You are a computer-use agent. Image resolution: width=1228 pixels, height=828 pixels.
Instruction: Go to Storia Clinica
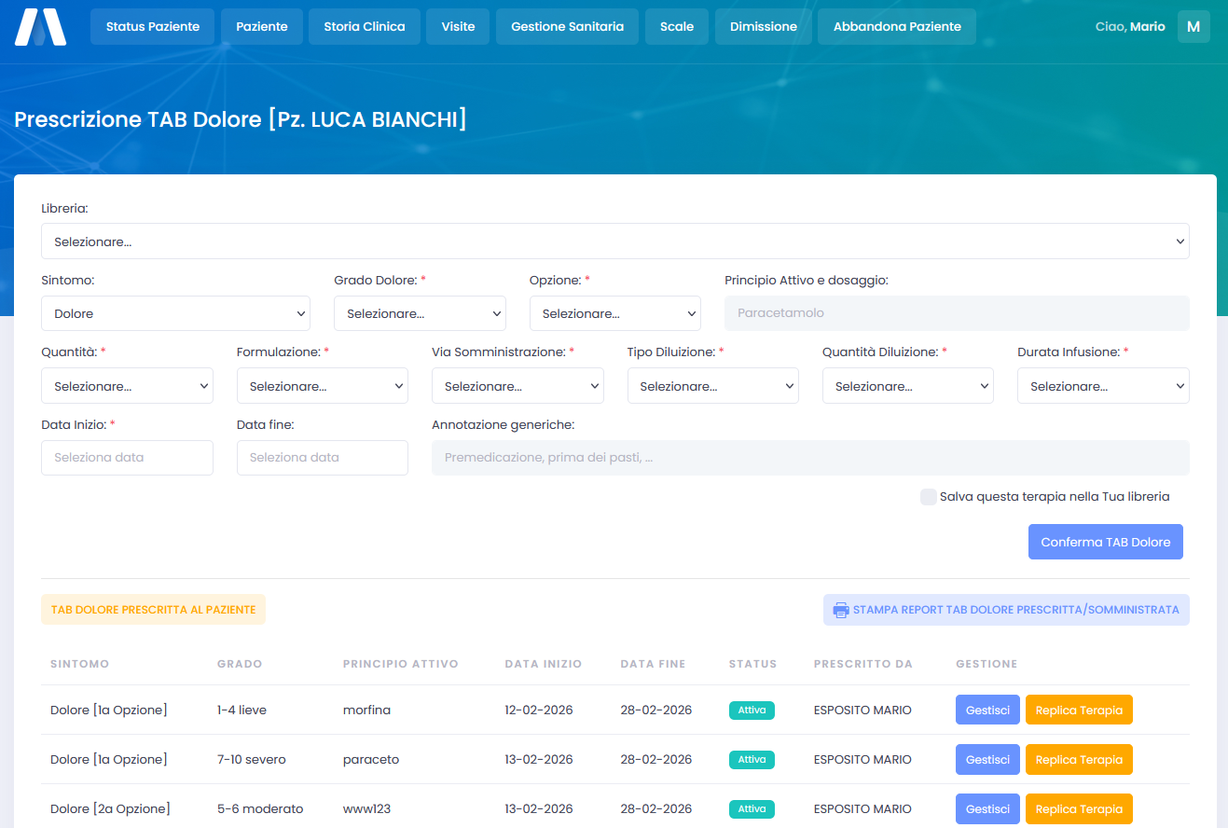[365, 27]
